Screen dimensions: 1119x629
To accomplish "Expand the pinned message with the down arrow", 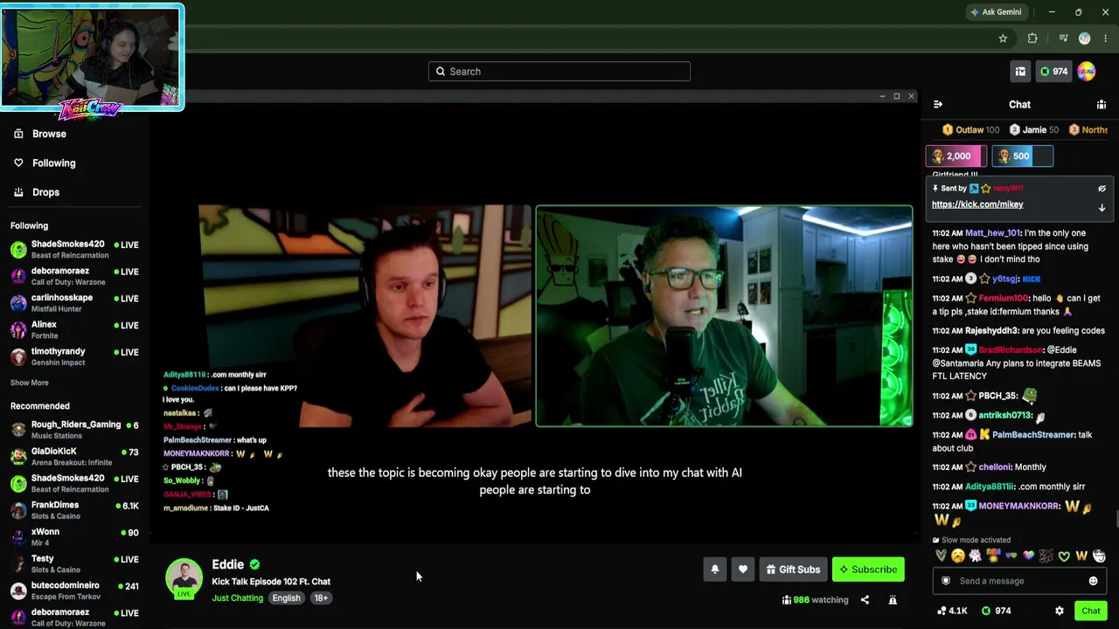I will pyautogui.click(x=1102, y=208).
